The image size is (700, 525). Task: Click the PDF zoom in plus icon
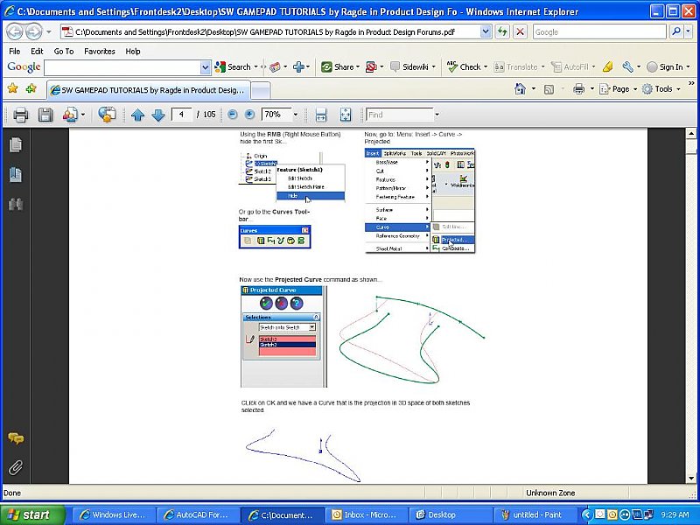[250, 115]
